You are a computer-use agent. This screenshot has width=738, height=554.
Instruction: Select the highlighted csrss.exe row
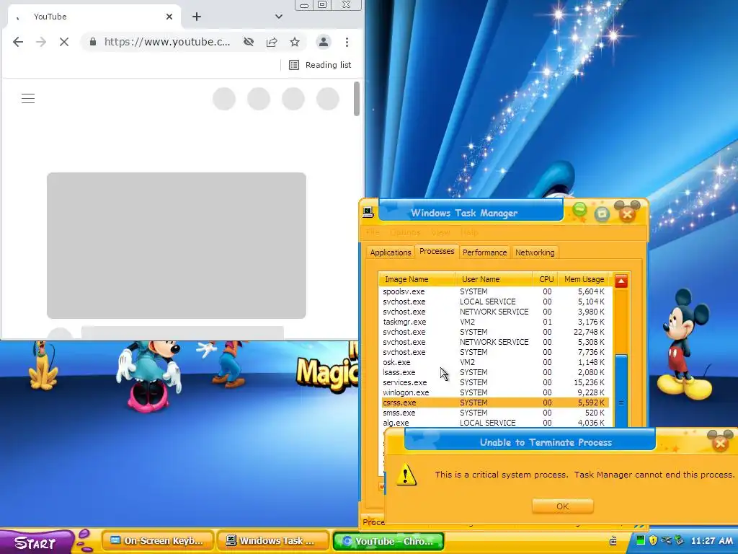495,403
